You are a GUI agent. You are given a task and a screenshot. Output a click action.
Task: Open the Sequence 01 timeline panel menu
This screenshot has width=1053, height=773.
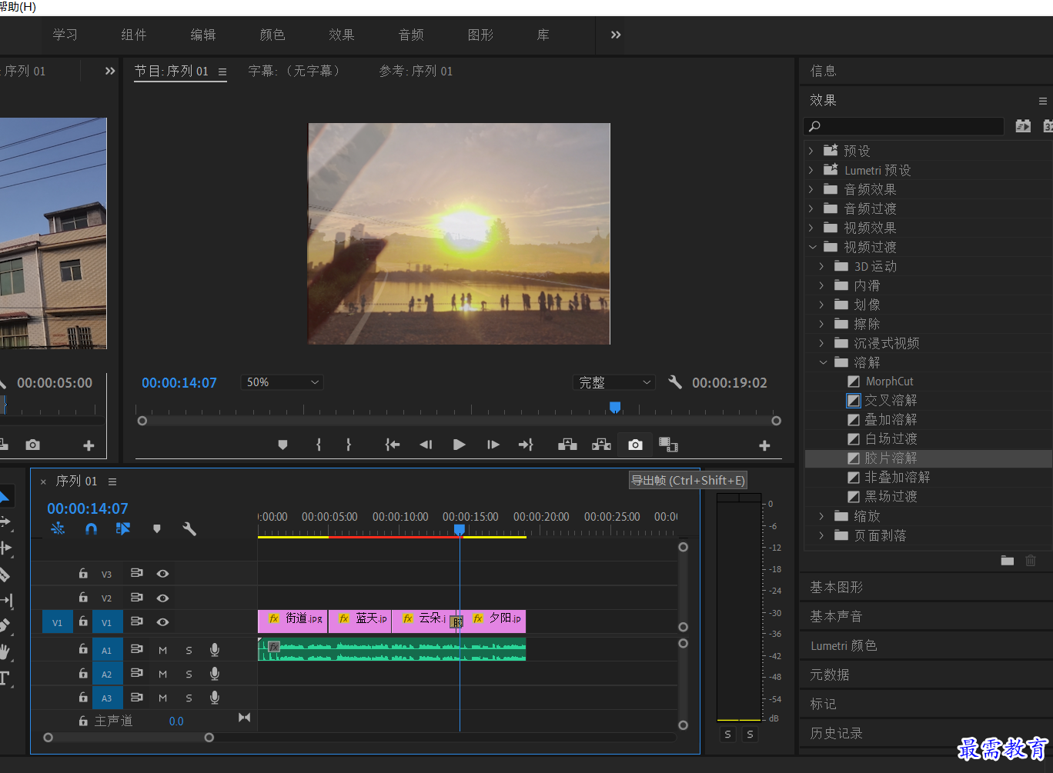point(112,481)
